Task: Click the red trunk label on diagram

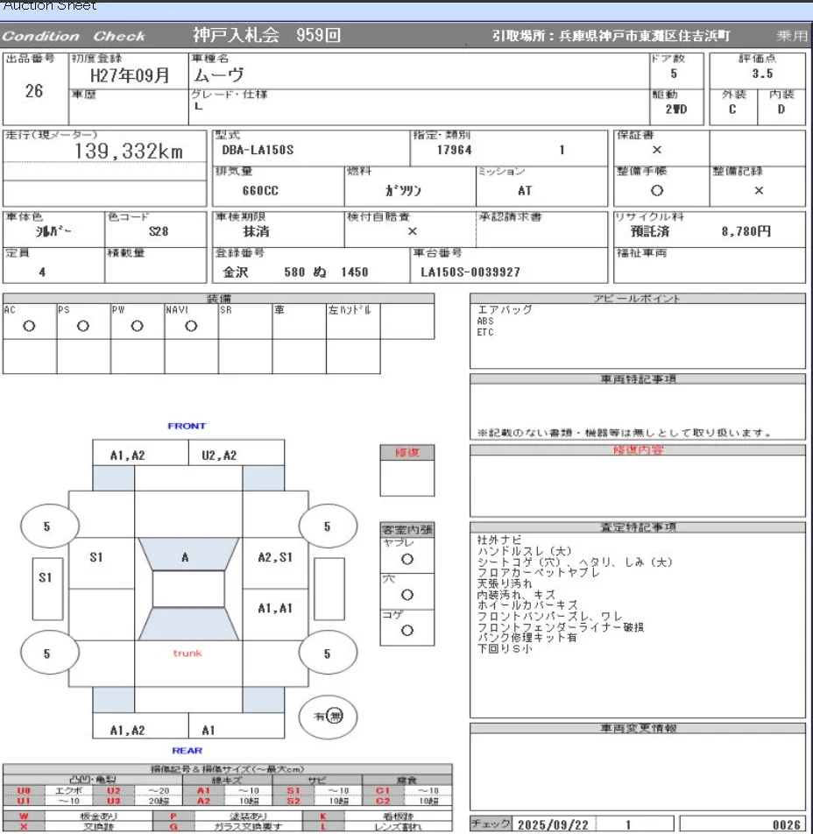Action: [187, 654]
